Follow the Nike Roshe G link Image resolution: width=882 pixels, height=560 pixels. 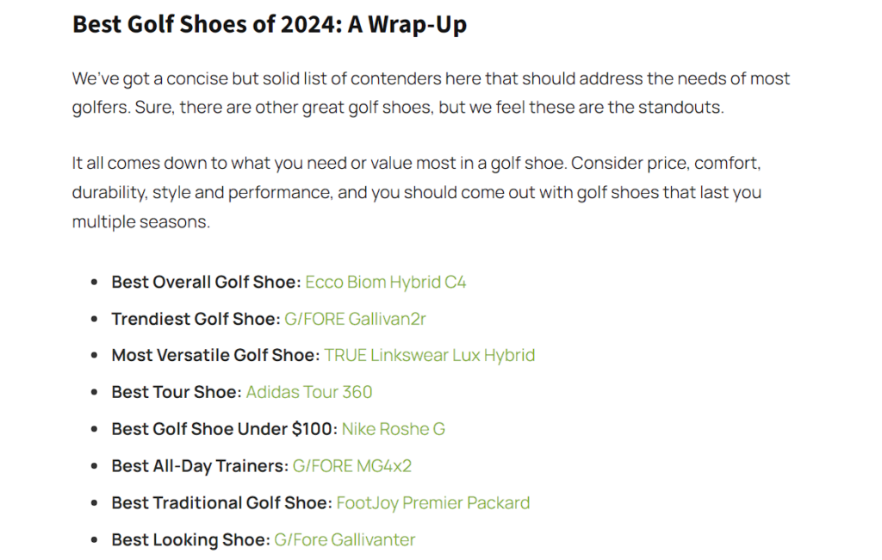click(x=393, y=429)
